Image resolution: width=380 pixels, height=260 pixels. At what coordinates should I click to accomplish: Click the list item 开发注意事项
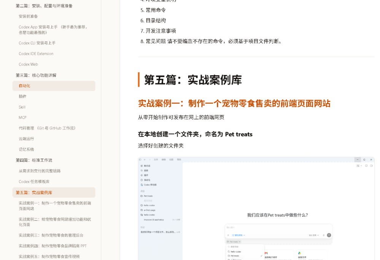coord(161,31)
